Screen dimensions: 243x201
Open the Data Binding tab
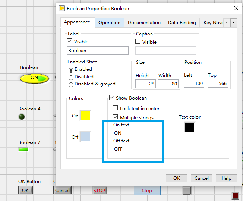pos(182,23)
